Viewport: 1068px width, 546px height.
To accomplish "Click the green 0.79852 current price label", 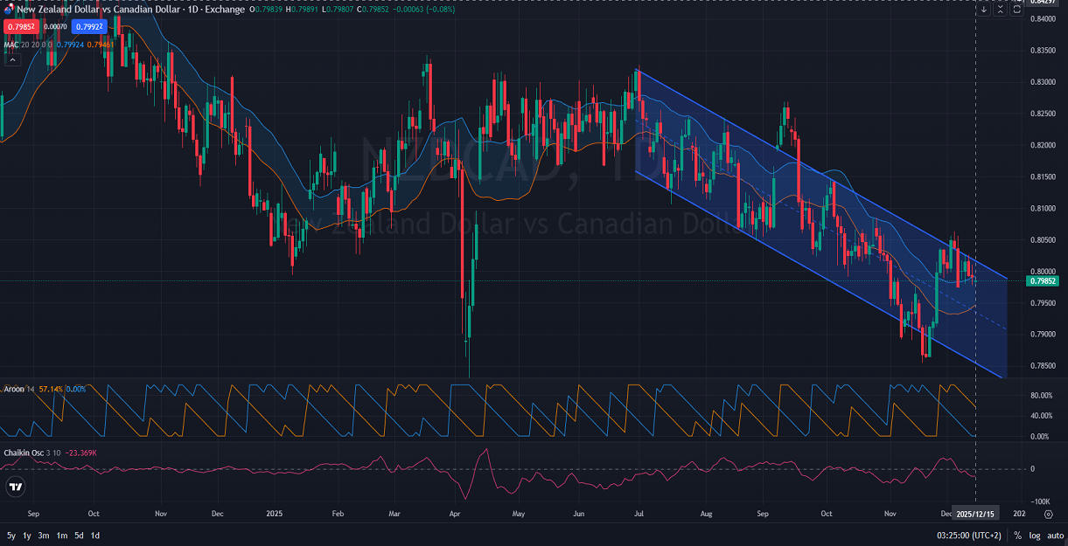I will point(1041,280).
